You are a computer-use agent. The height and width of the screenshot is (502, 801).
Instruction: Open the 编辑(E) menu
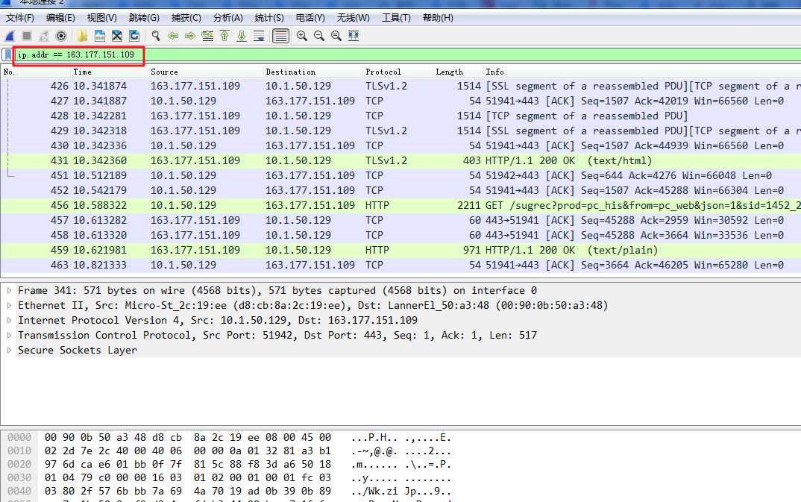pos(61,18)
